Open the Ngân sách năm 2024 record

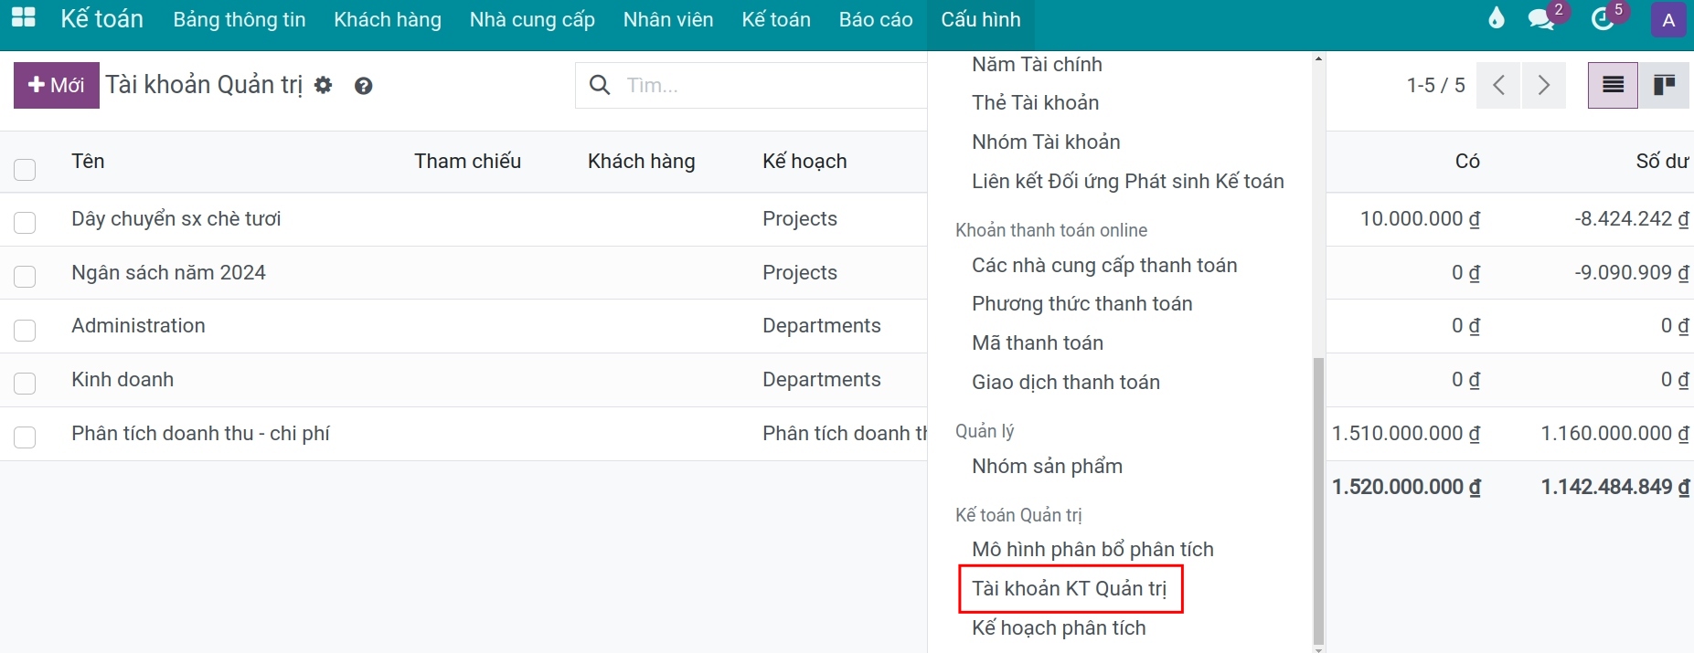click(168, 272)
